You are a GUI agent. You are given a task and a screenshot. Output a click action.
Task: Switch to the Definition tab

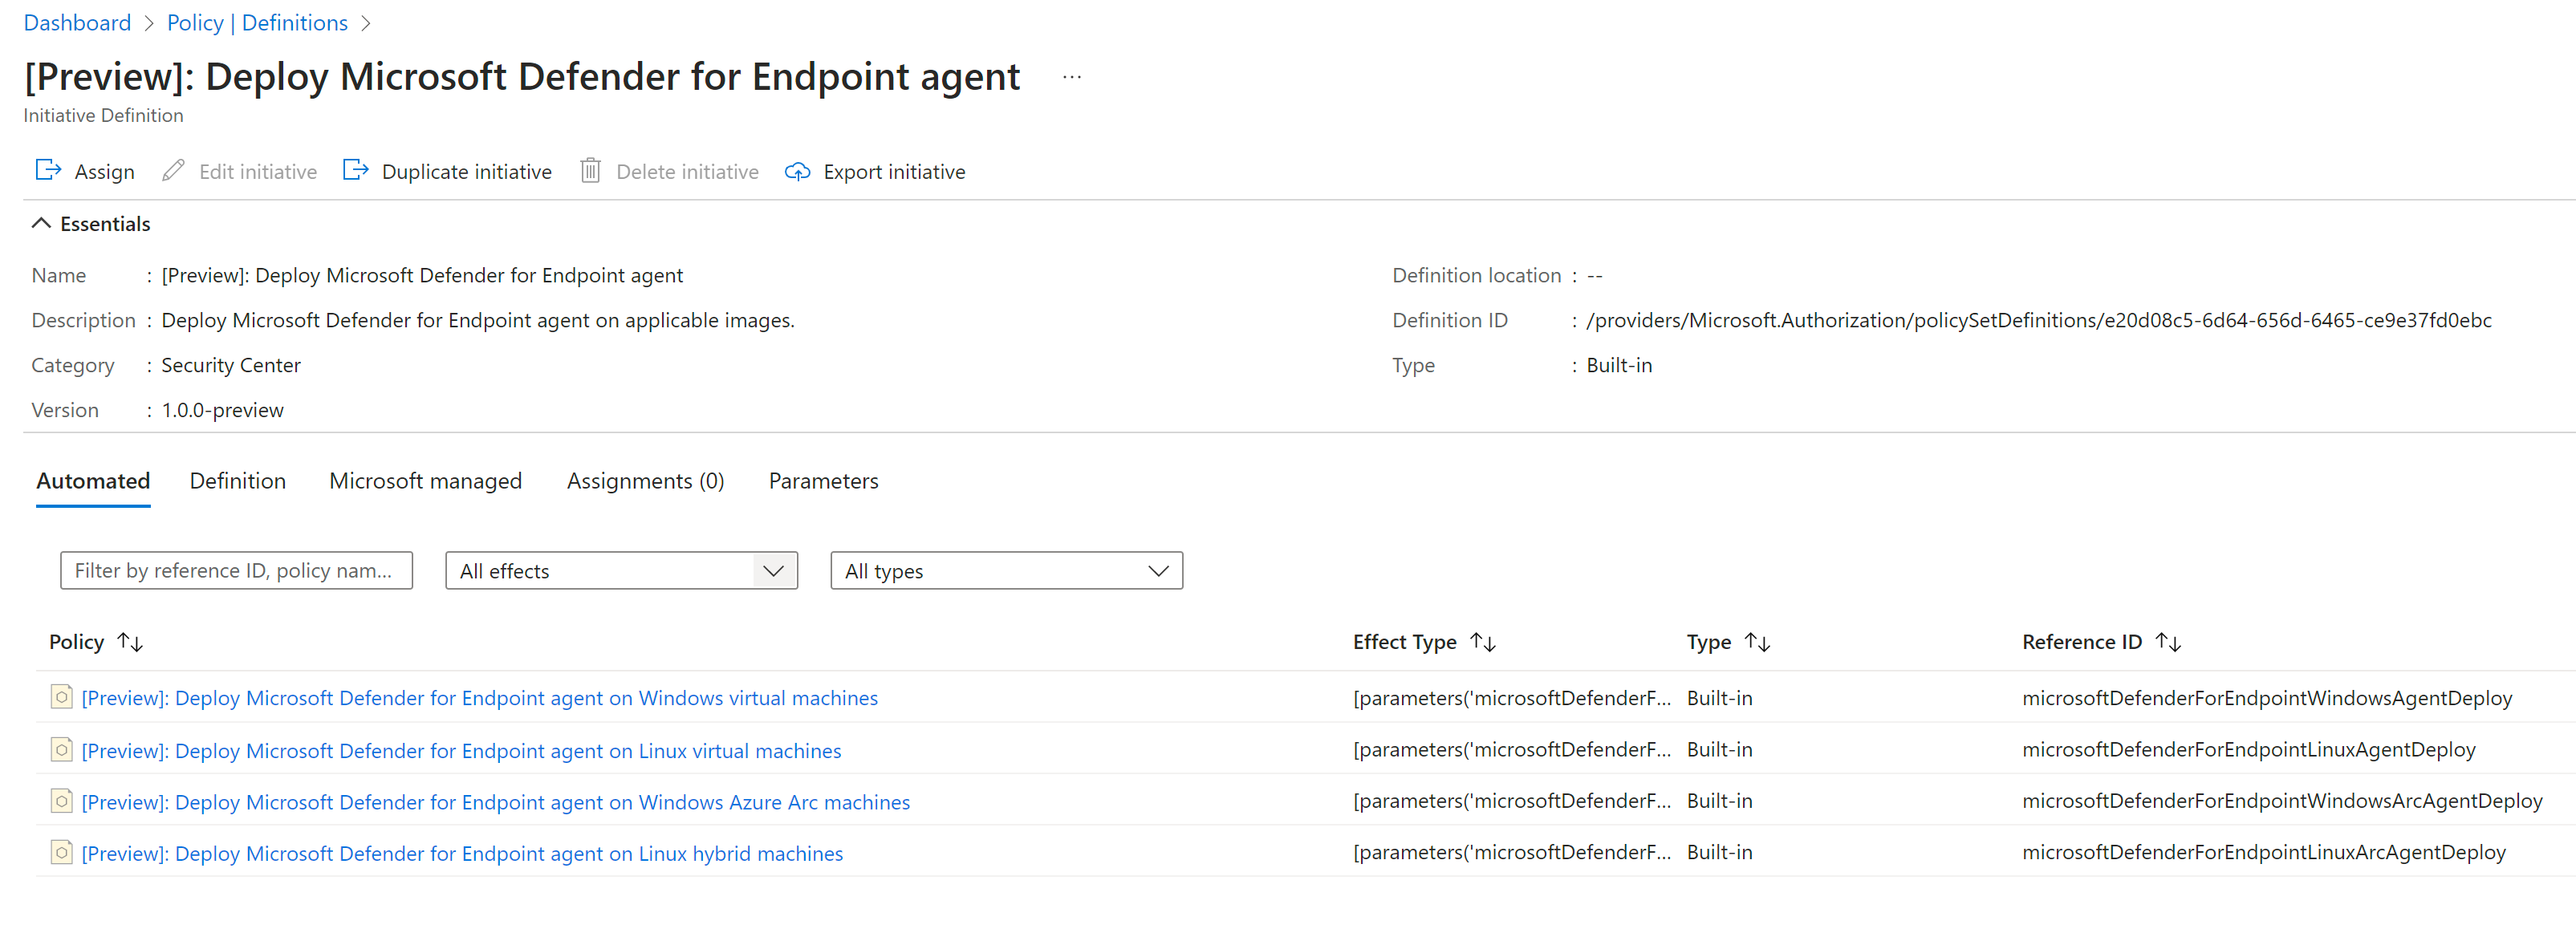238,481
